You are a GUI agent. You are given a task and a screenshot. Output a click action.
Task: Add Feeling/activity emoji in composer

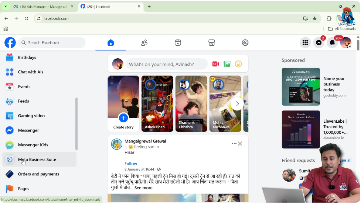pyautogui.click(x=238, y=64)
